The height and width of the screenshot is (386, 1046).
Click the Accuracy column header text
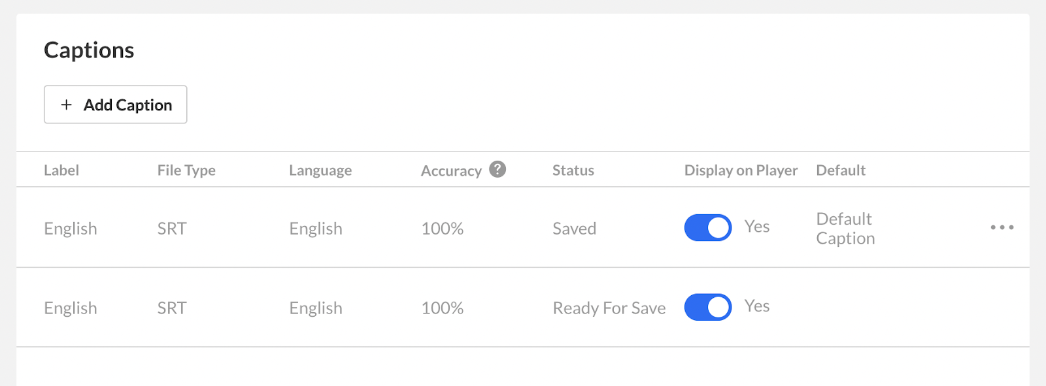coord(451,171)
